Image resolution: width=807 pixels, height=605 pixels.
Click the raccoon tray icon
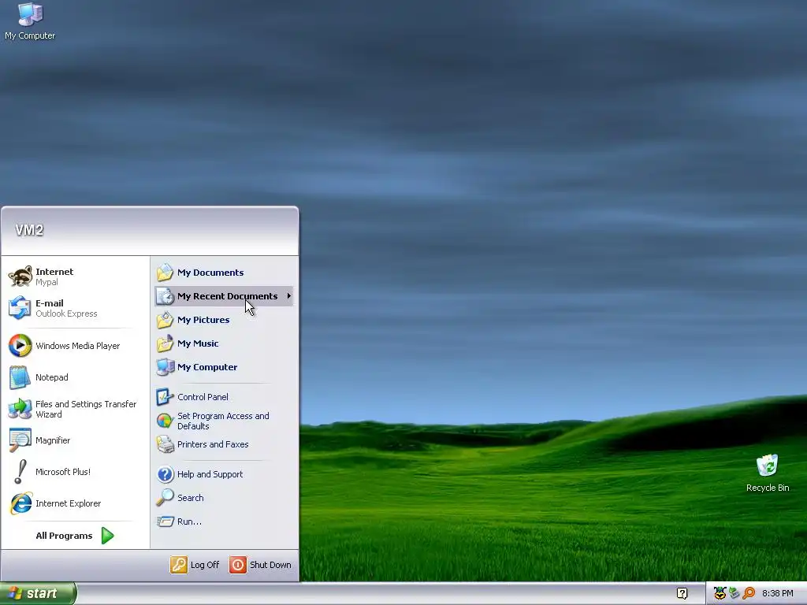point(720,593)
